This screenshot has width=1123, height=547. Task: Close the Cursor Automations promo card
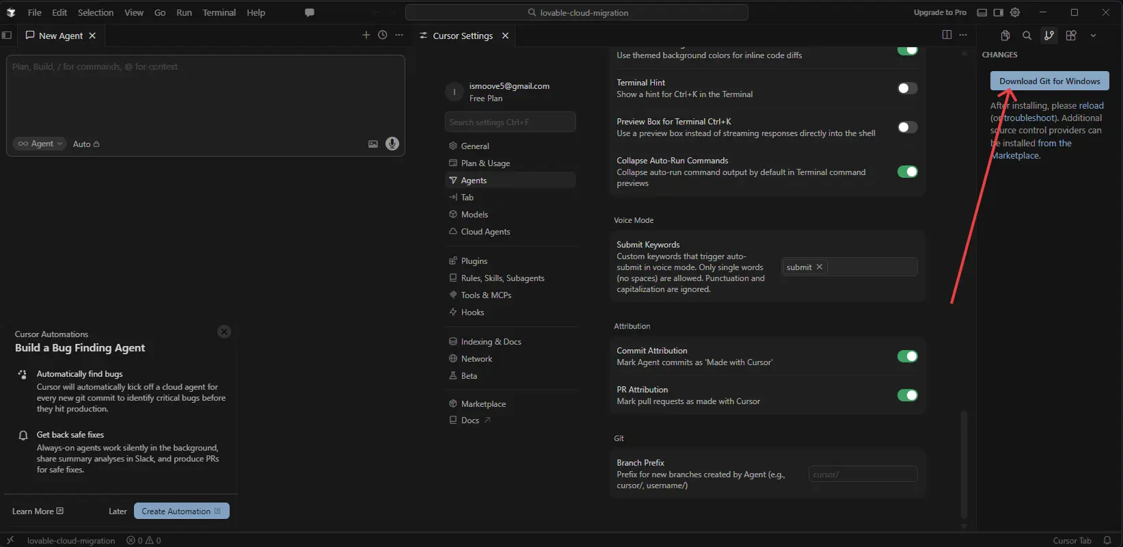pos(224,332)
